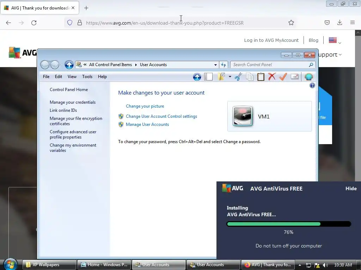Click the red X Delete icon
This screenshot has height=270, width=361.
(x=272, y=77)
